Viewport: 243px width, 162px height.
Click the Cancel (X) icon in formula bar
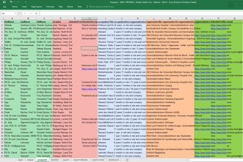coord(25,14)
